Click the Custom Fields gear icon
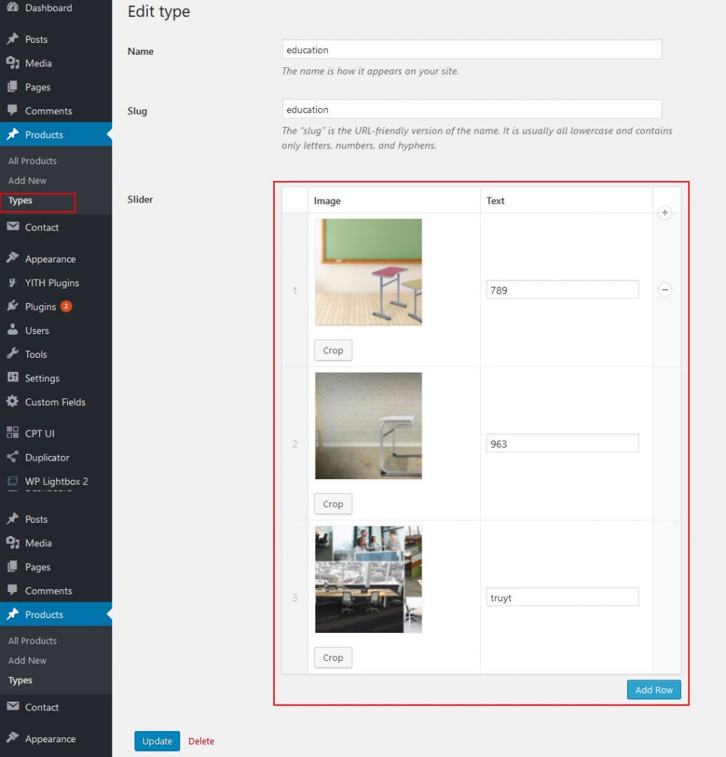This screenshot has width=726, height=757. pyautogui.click(x=13, y=401)
